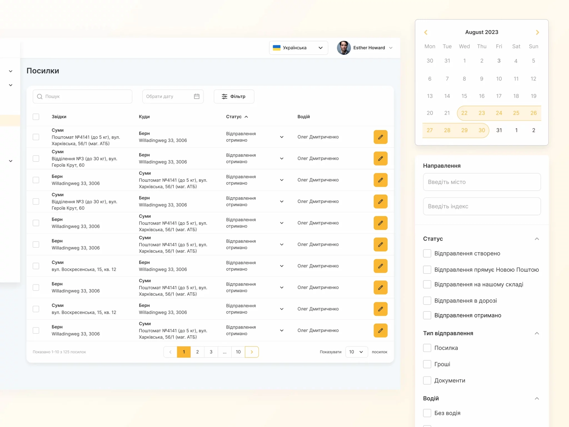Collapse the Тип відправлення filter section
569x427 pixels.
537,333
